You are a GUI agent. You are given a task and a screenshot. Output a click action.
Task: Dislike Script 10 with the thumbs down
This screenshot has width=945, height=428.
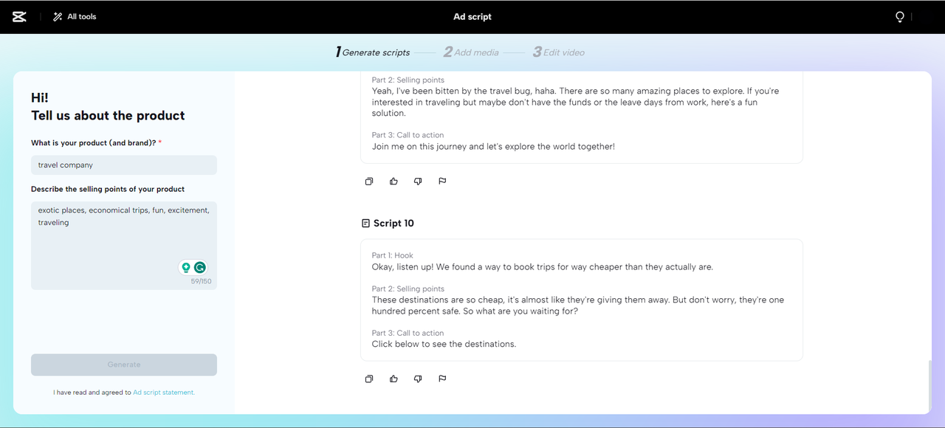(x=418, y=379)
